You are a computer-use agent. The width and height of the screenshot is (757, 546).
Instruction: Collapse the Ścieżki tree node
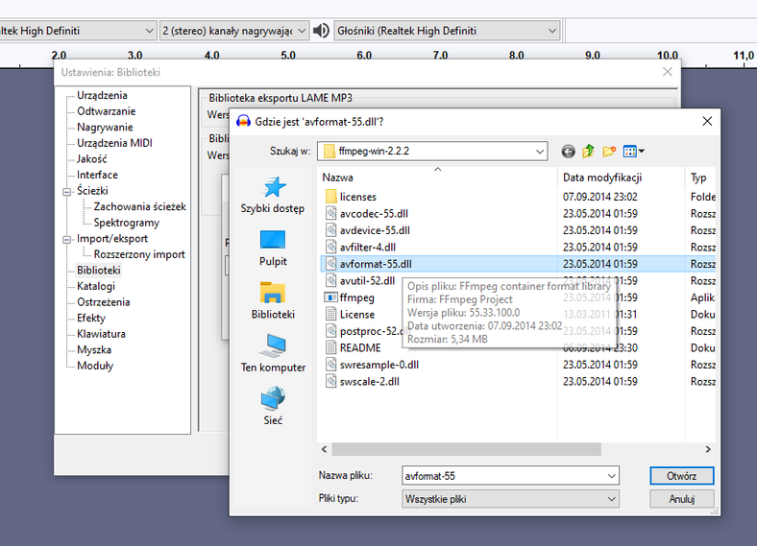click(x=68, y=191)
